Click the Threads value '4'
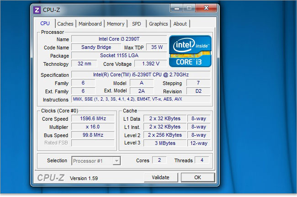 pos(202,160)
